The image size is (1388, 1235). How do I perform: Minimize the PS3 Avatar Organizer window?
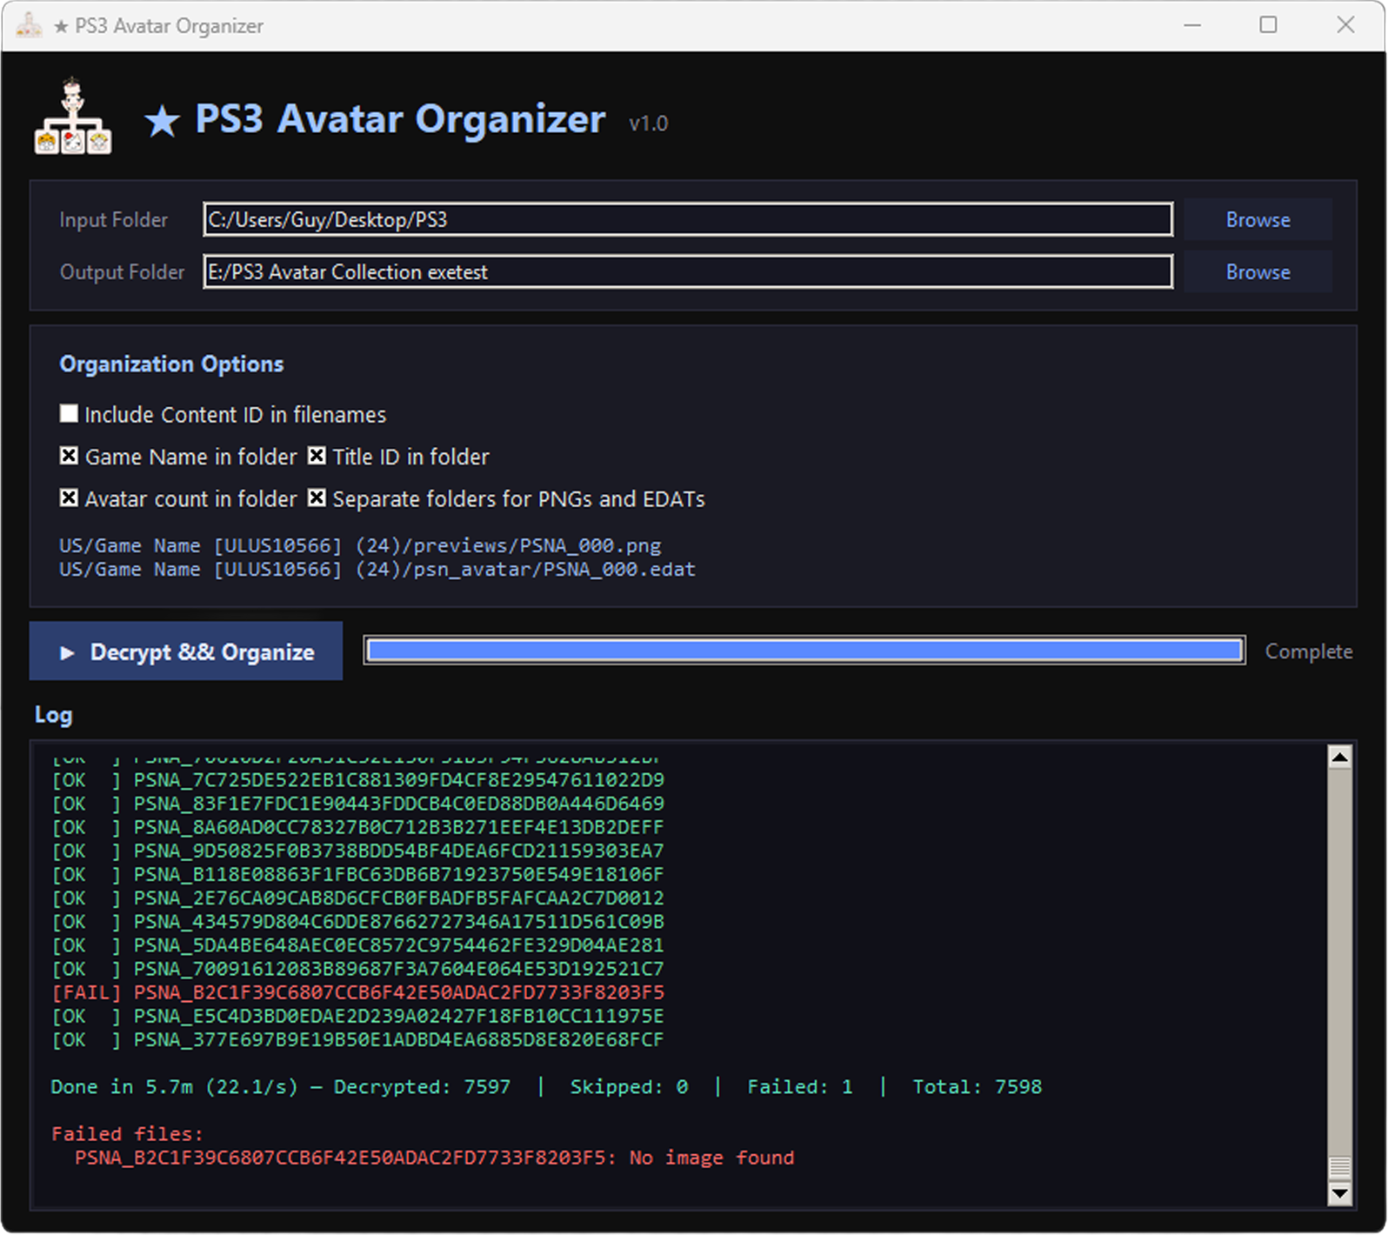pos(1192,25)
